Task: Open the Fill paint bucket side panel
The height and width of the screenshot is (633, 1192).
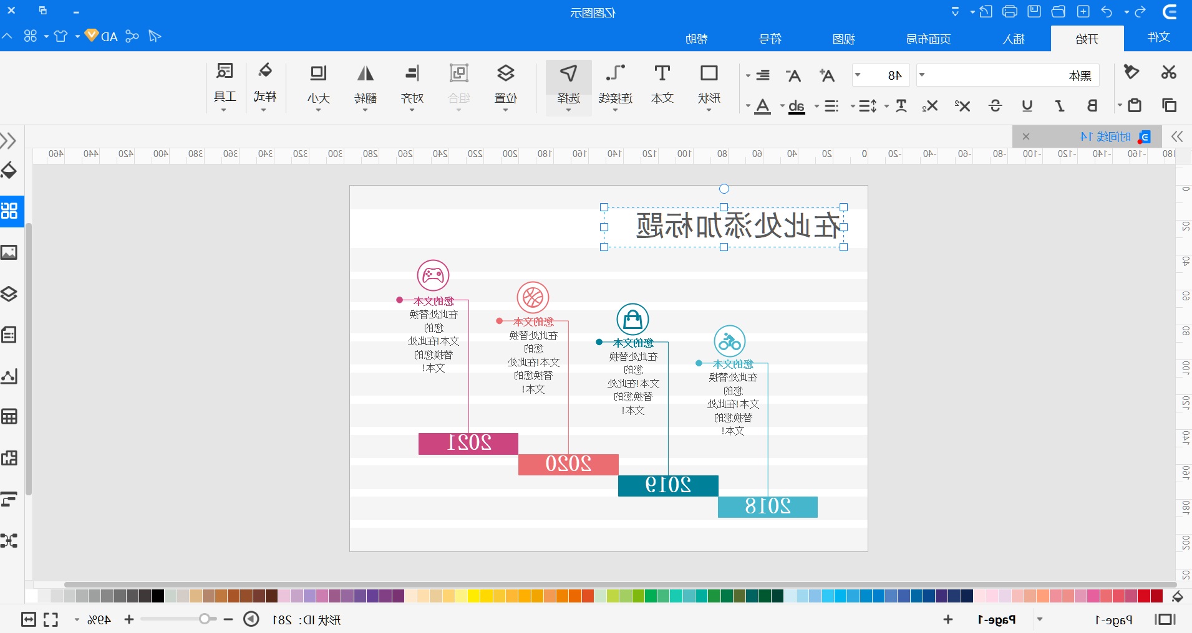Action: click(9, 170)
